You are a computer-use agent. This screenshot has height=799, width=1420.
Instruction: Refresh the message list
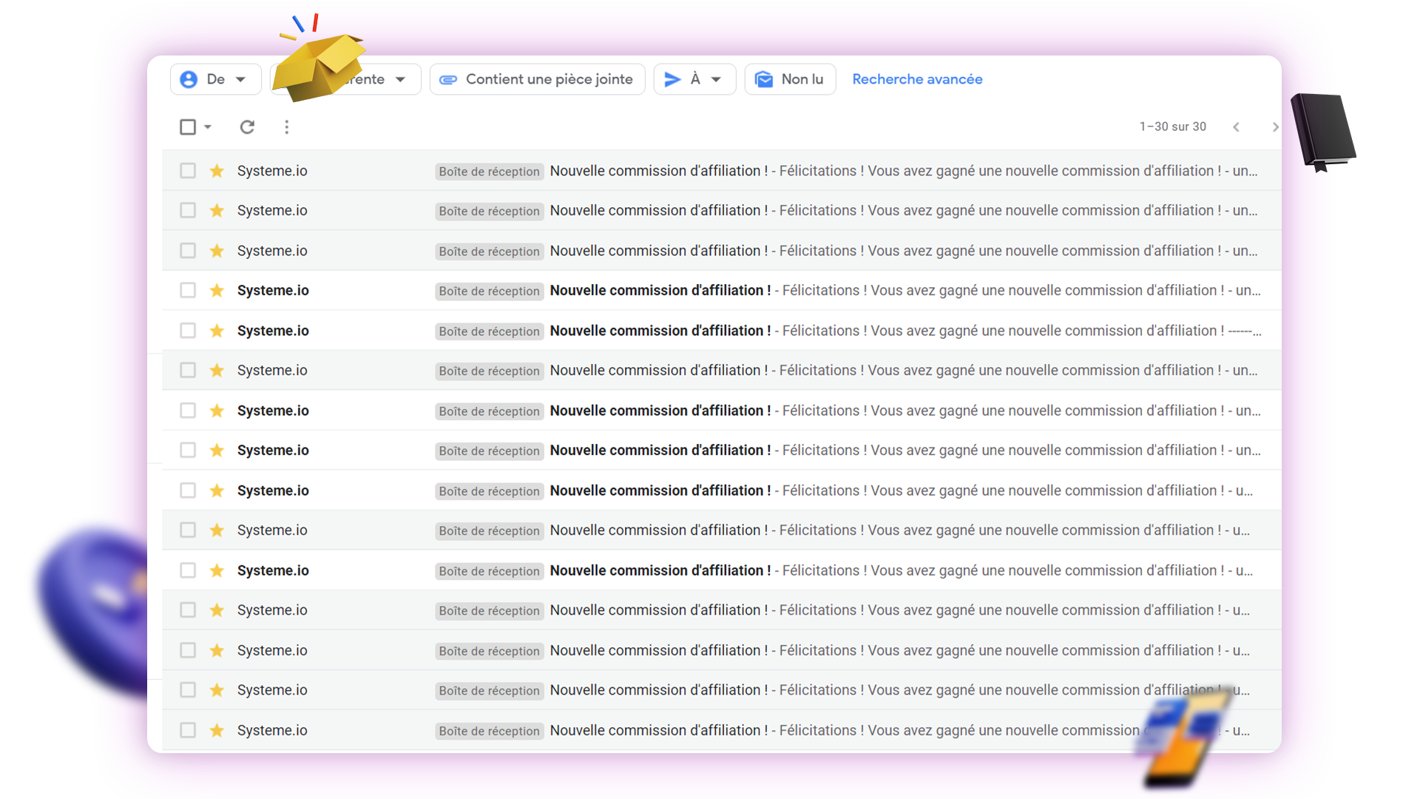[247, 127]
